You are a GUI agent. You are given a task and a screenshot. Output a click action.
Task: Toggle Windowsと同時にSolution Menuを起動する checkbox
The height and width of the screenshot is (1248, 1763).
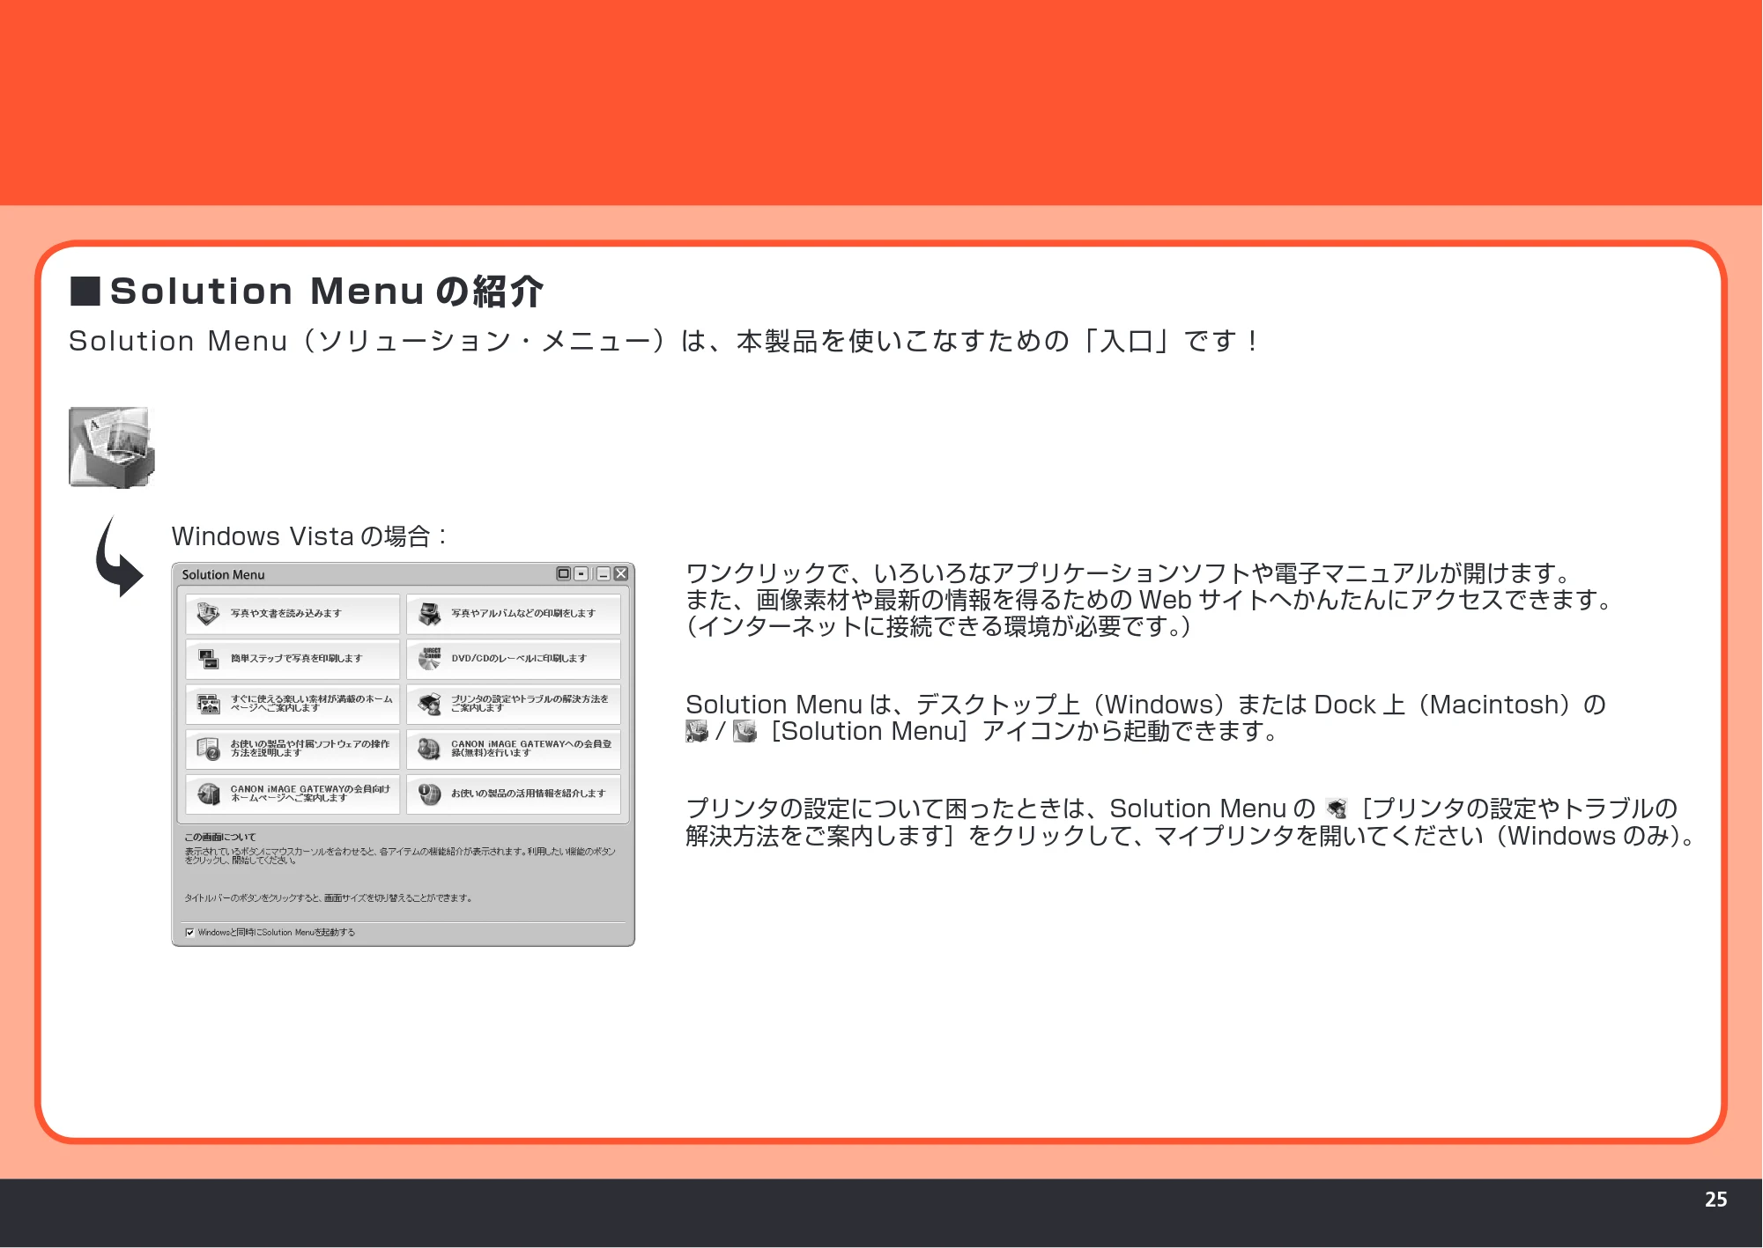(x=189, y=932)
